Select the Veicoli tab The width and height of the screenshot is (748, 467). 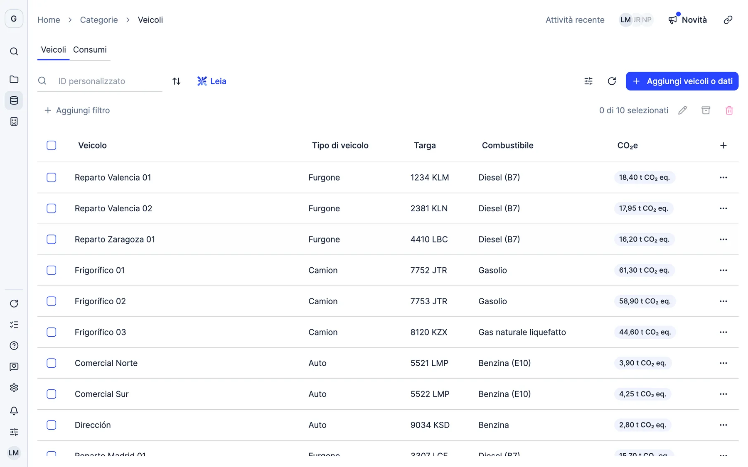[x=53, y=50]
